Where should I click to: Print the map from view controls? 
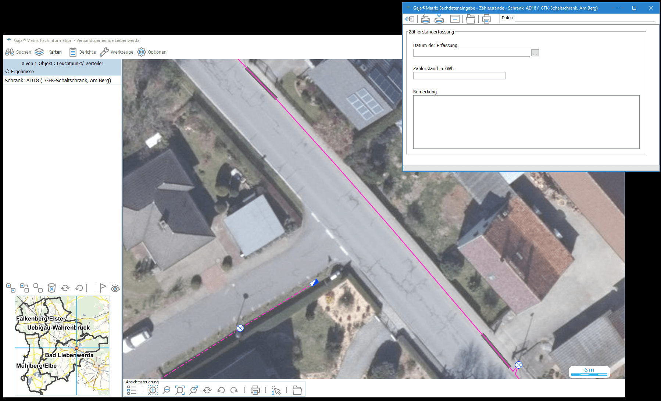point(255,390)
